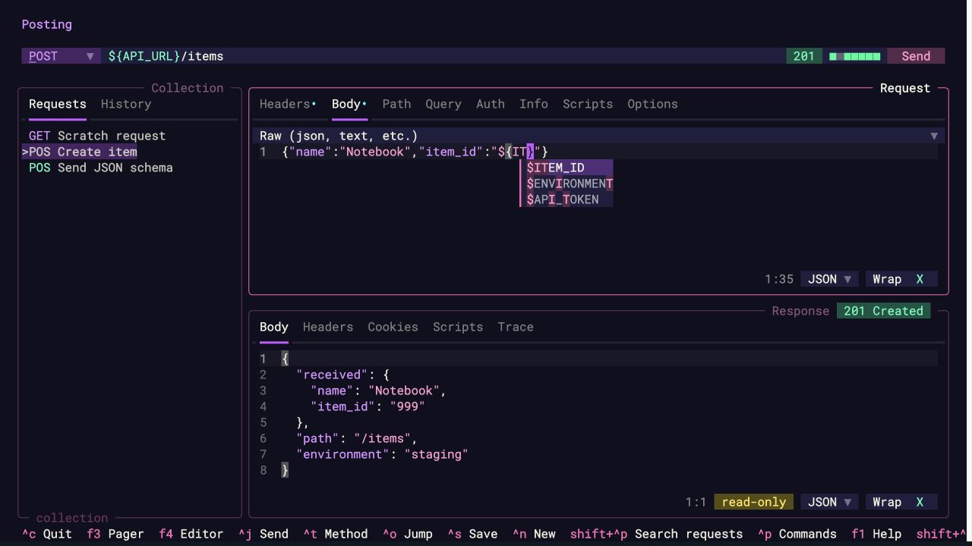Open the response Trace tab
972x546 pixels.
click(x=516, y=327)
